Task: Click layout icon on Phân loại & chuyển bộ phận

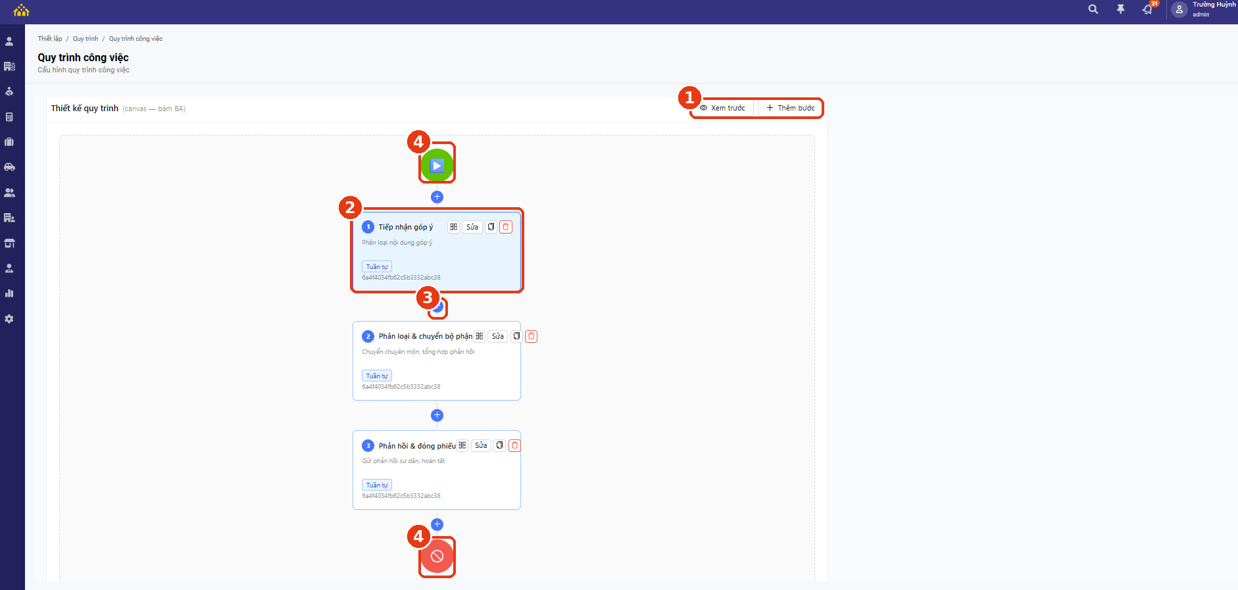Action: pos(480,336)
